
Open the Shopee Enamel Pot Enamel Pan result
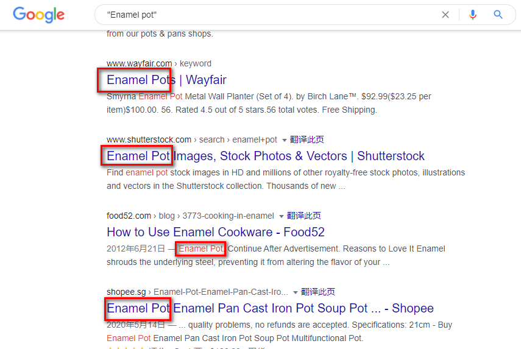270,308
